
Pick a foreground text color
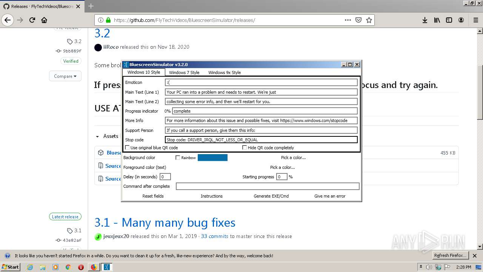click(282, 167)
